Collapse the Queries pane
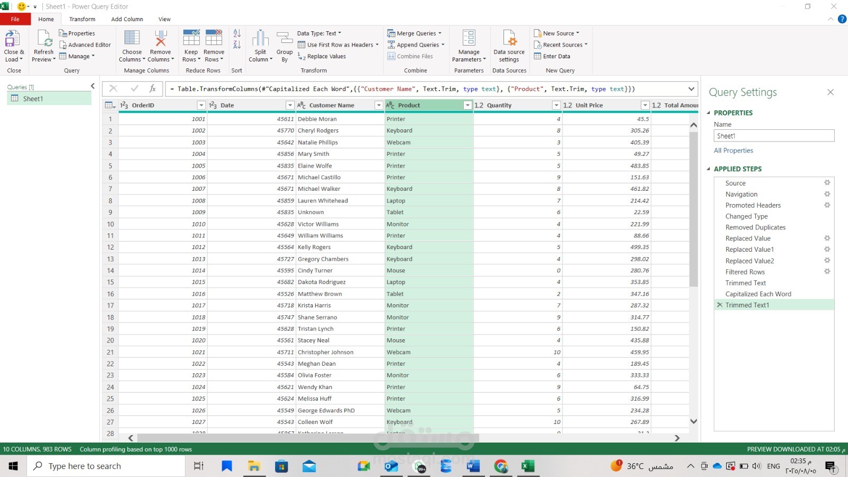This screenshot has height=477, width=848. 93,86
